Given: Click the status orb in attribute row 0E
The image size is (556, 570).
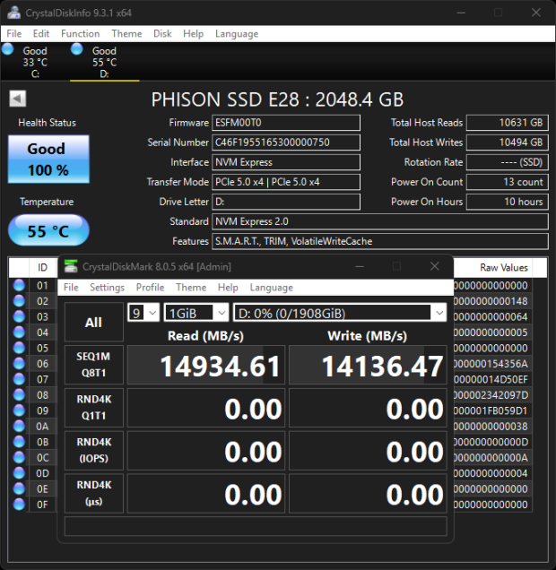Looking at the screenshot, I should [19, 488].
